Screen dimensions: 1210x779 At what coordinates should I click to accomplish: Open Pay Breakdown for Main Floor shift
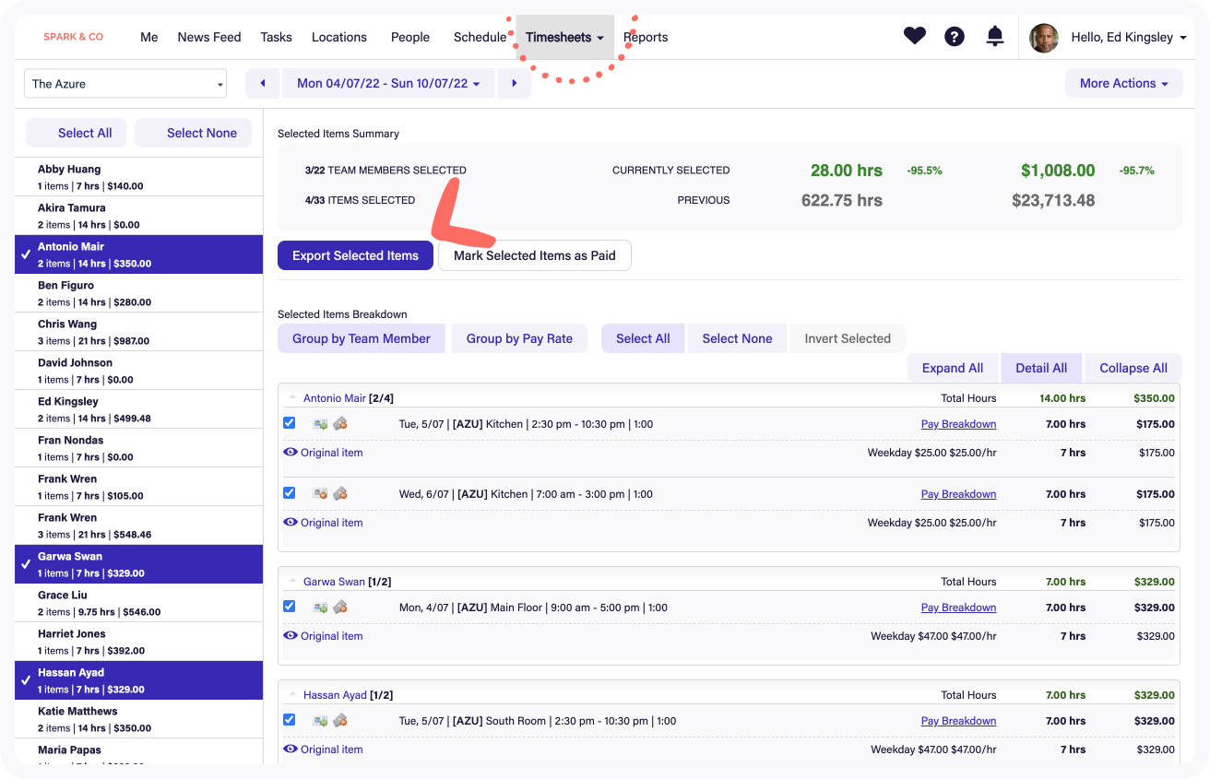[958, 608]
